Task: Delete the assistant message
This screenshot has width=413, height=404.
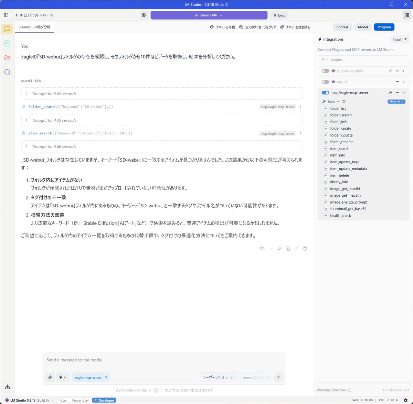Action: pos(305,249)
